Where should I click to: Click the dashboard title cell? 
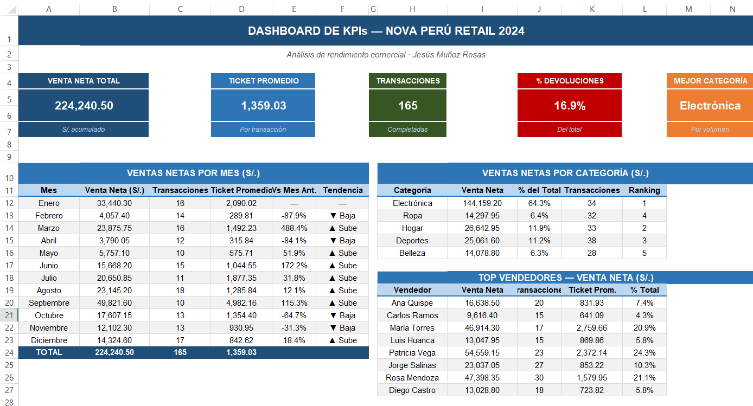point(386,30)
